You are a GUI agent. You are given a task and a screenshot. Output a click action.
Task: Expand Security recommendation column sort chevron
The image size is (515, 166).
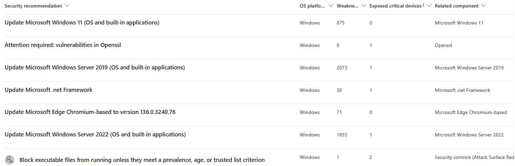(x=67, y=6)
